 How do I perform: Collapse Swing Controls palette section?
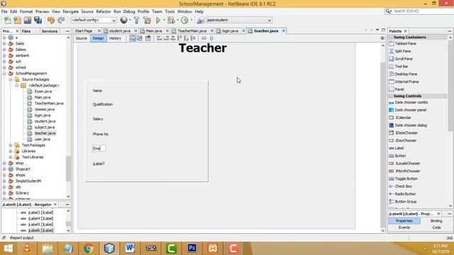coord(391,96)
